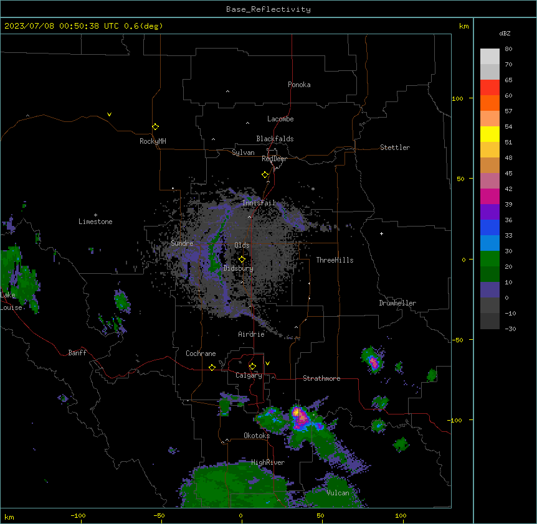Click the slate purple 0-10 dBZ swatch
The image size is (537, 524).
[490, 290]
